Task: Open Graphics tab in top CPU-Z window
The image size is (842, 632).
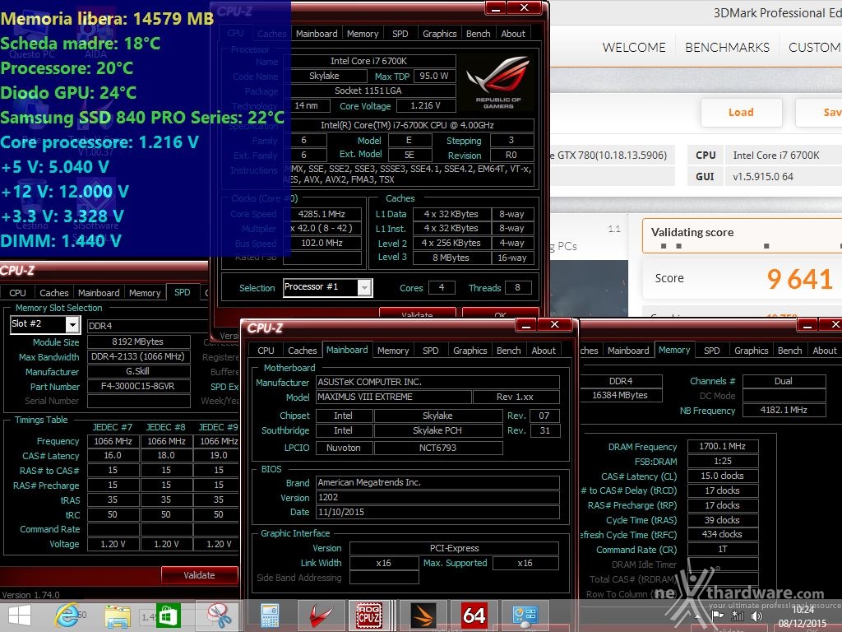Action: pos(439,34)
